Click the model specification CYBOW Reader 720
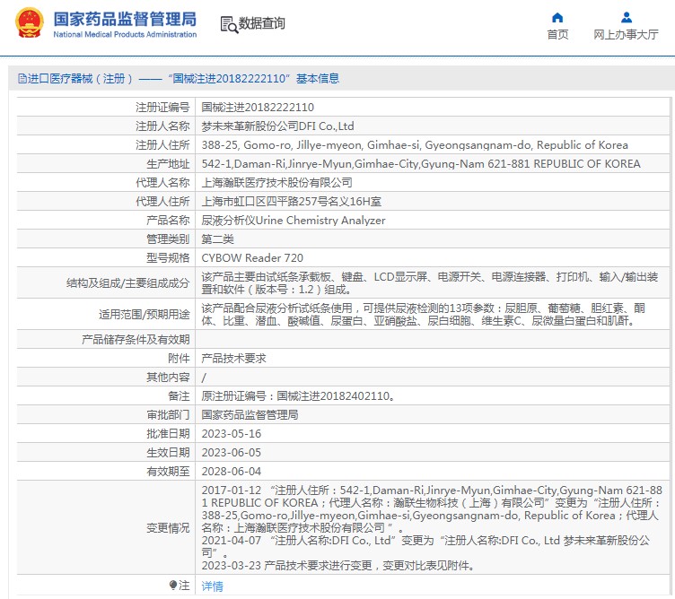Image resolution: width=675 pixels, height=599 pixels. click(245, 257)
